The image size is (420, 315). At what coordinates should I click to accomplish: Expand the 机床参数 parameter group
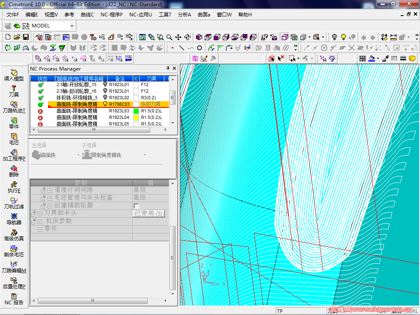(x=40, y=221)
